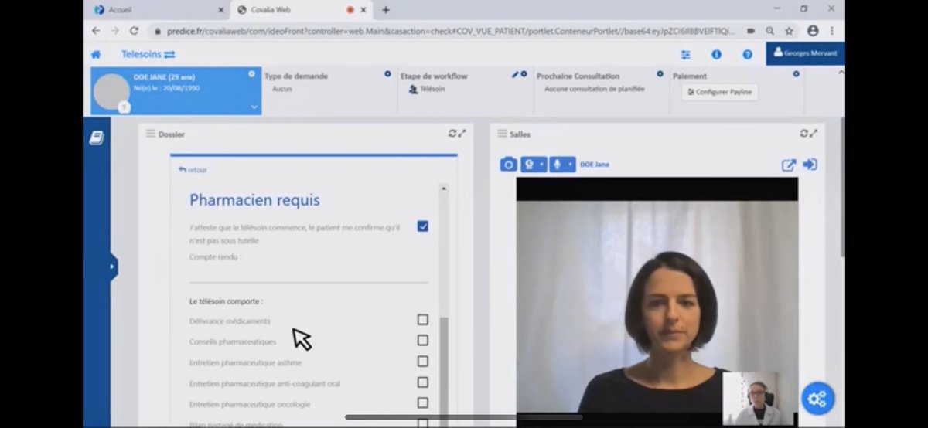Screen dimensions: 928x428
Task: Open the microphone dropdown arrow
Action: point(571,165)
